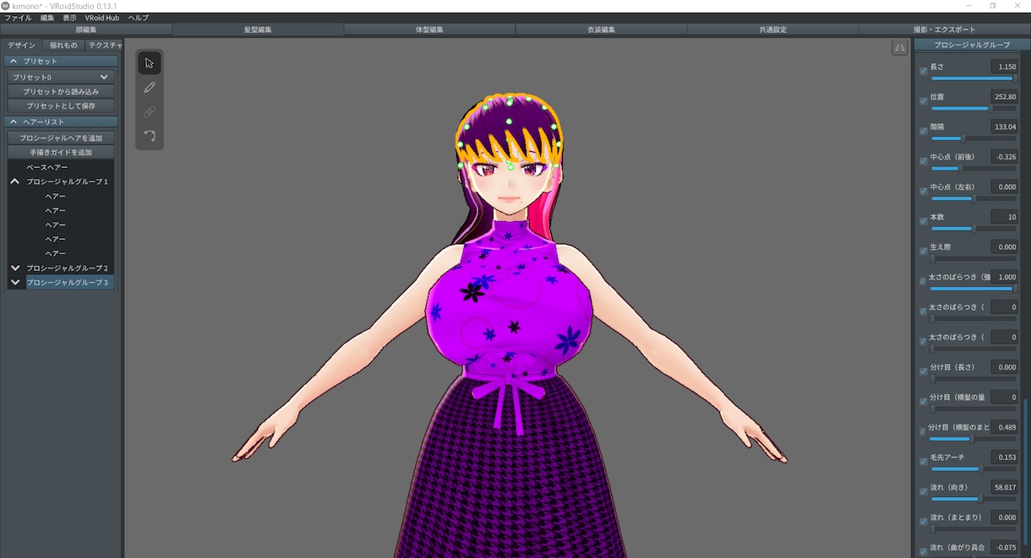
Task: Click the 流れ（向き）value 58.017
Action: tap(1004, 487)
